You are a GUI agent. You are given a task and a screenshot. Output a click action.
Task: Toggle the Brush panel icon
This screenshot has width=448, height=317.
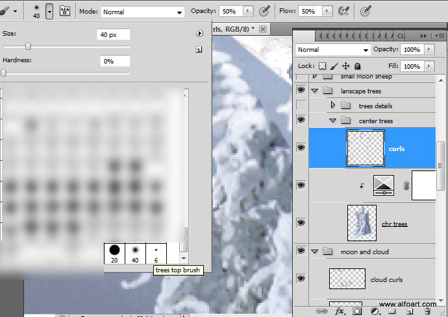pyautogui.click(x=65, y=12)
